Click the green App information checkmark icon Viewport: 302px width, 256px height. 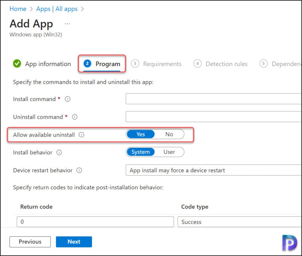17,64
